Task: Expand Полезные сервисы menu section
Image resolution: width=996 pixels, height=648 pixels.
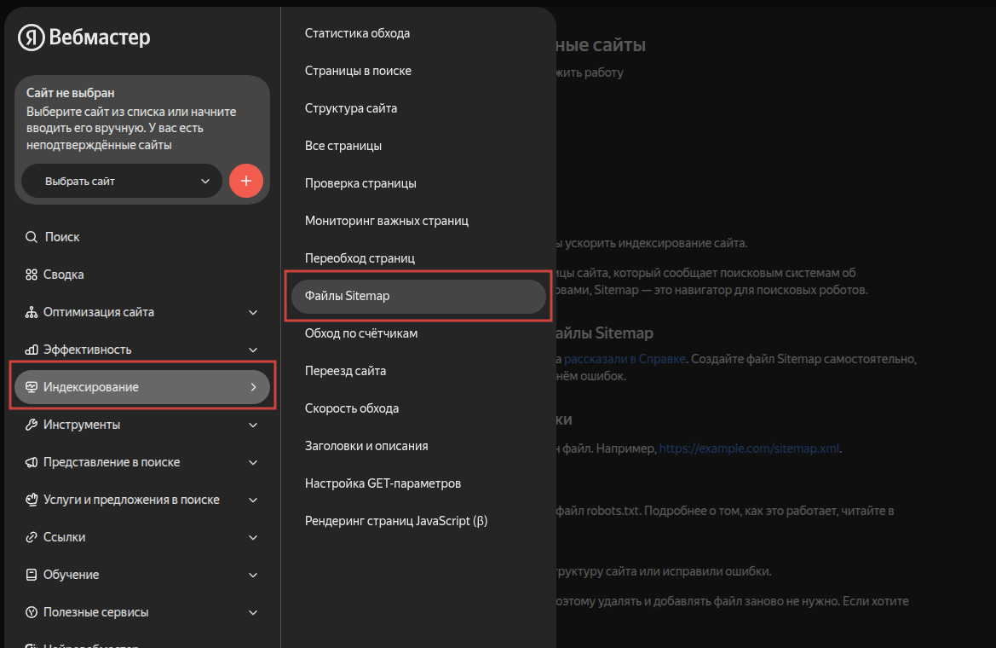Action: pyautogui.click(x=253, y=612)
